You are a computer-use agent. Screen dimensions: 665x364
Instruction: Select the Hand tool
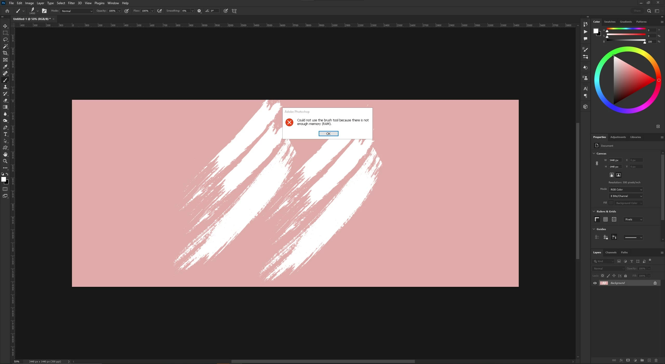tap(5, 154)
